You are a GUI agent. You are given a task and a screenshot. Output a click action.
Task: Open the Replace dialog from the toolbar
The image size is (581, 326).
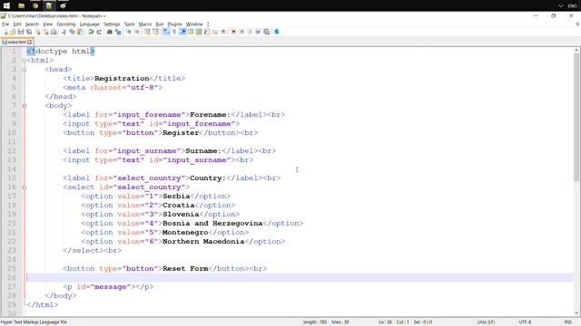tap(118, 32)
